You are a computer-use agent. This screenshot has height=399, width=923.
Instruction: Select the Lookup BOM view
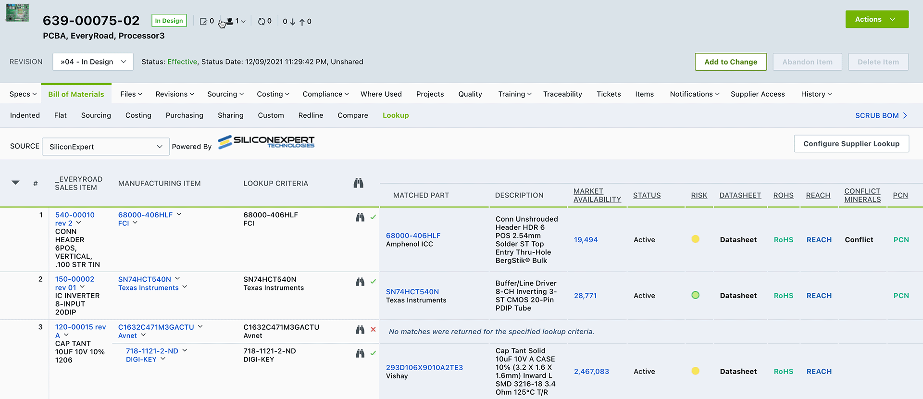[x=396, y=115]
